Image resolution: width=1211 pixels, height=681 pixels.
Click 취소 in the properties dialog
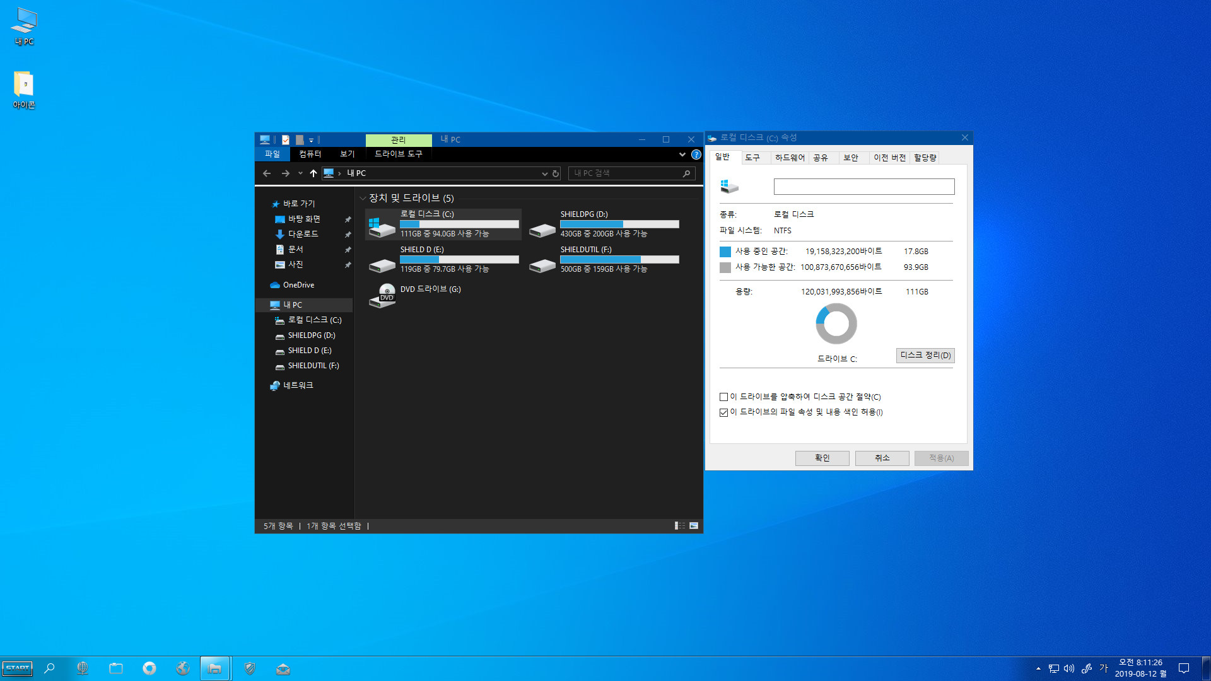click(882, 458)
